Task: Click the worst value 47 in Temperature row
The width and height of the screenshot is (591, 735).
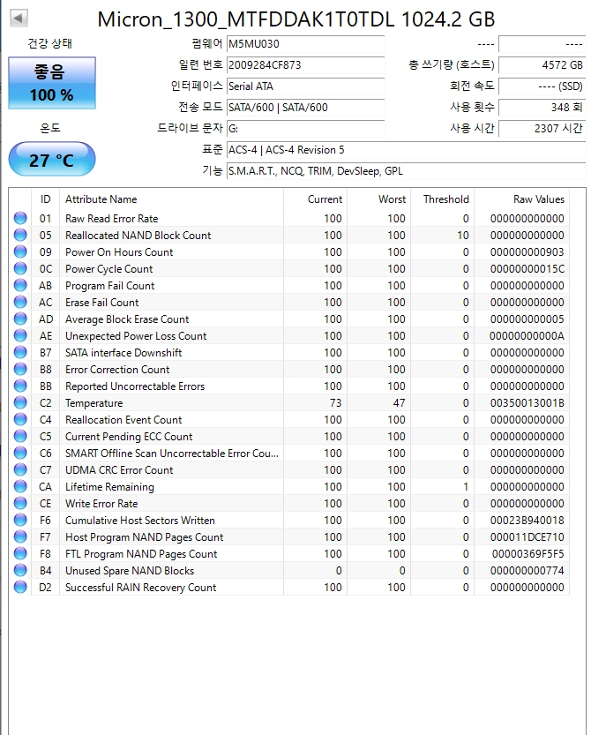Action: click(399, 403)
